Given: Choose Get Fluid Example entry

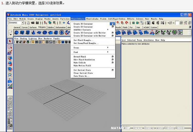Looking at the screenshot, I should coord(83,40).
